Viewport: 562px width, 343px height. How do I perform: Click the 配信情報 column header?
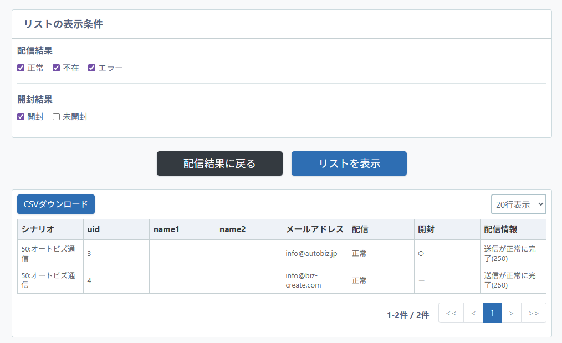point(500,229)
